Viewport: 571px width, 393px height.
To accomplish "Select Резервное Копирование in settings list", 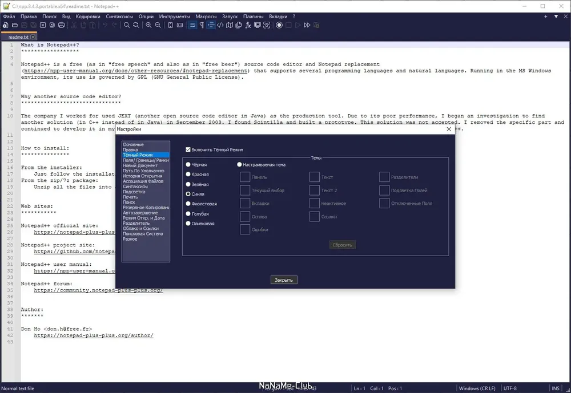I will coord(146,208).
